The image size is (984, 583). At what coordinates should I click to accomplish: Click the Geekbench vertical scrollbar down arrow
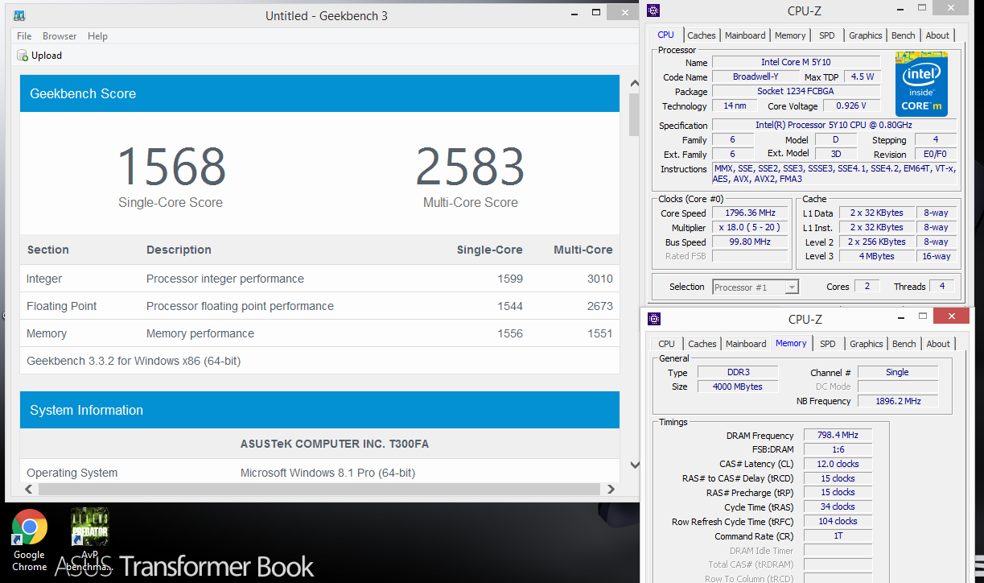click(x=634, y=465)
